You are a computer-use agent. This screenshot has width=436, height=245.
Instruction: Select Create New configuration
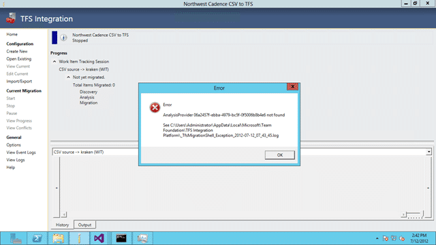point(17,52)
